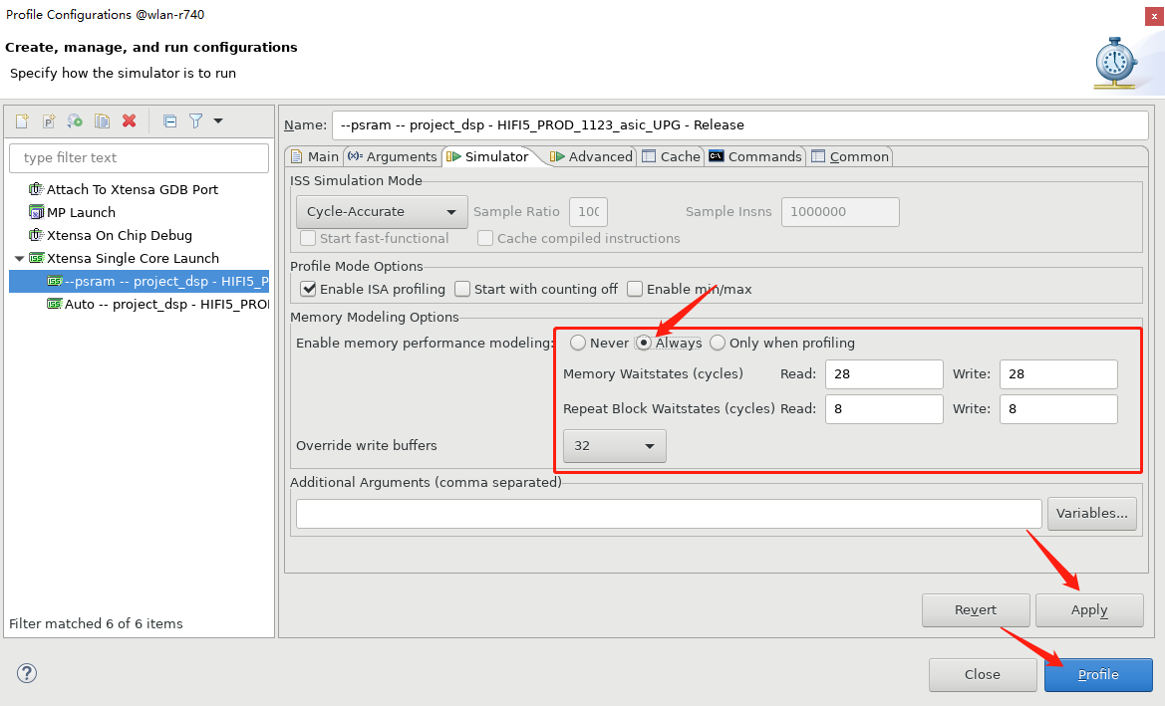The height and width of the screenshot is (706, 1165).
Task: Enable Start with counting off
Action: (x=462, y=289)
